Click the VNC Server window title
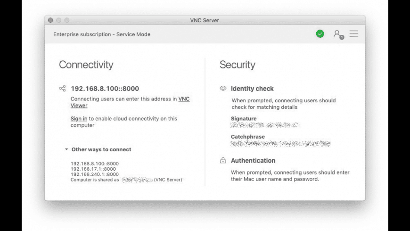The image size is (410, 231). pyautogui.click(x=205, y=20)
